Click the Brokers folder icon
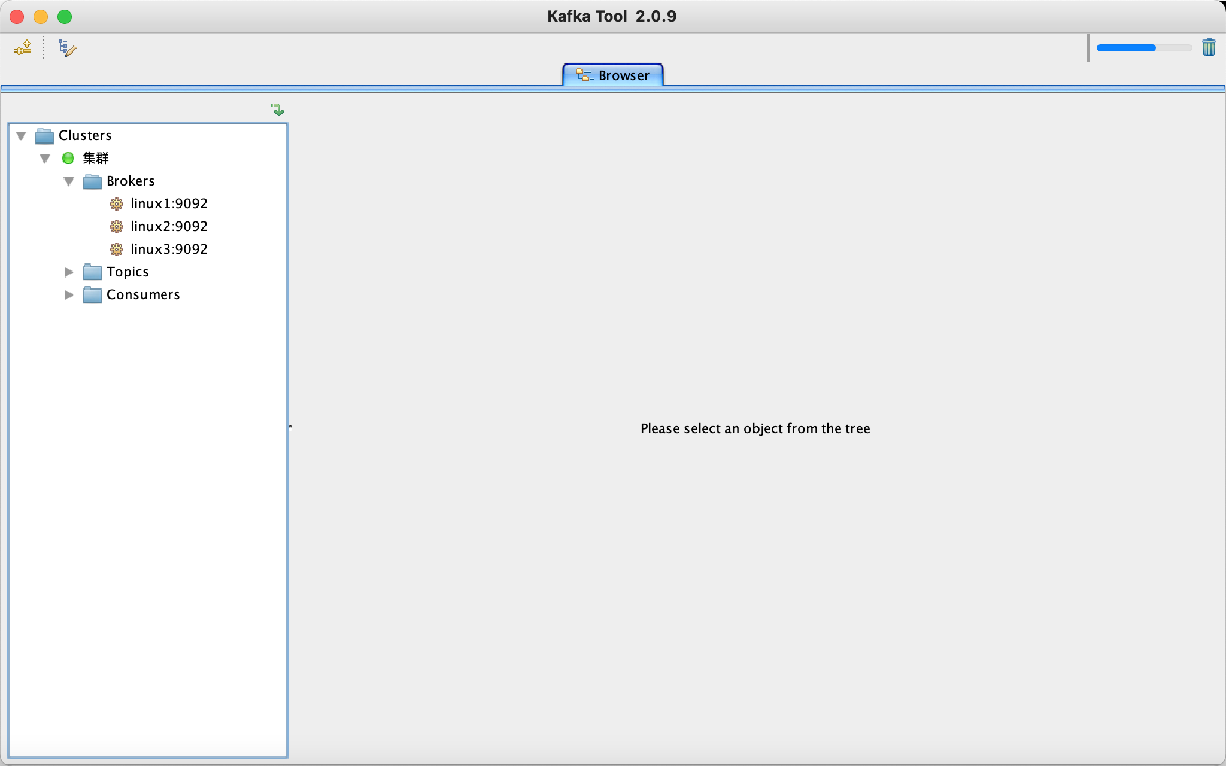 92,181
